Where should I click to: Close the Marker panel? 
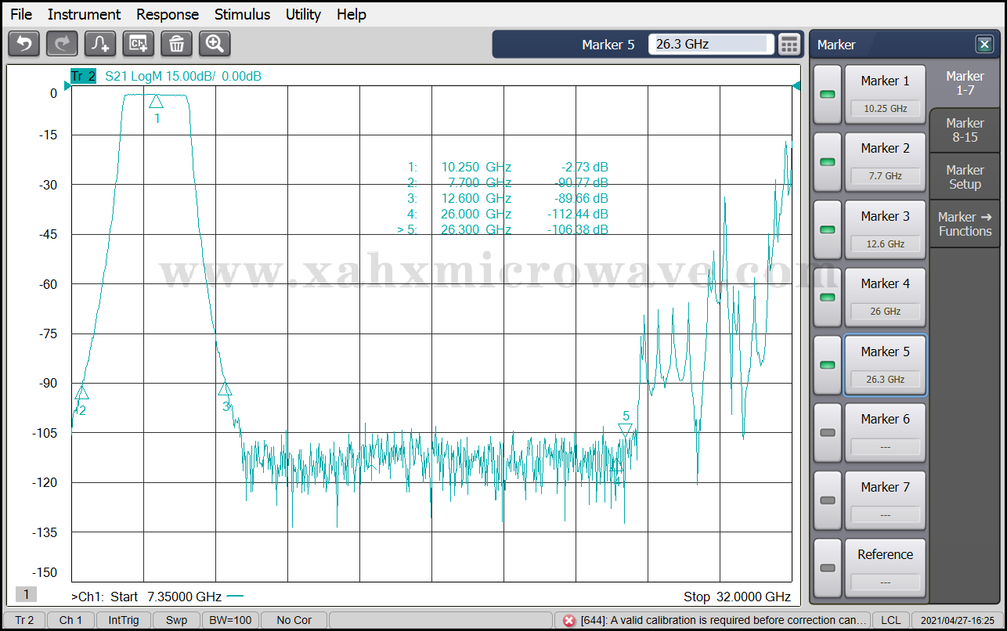pos(984,45)
